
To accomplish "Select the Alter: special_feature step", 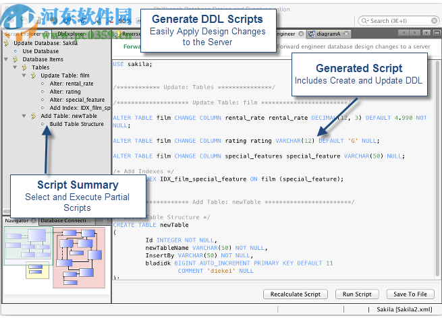I will pos(77,100).
